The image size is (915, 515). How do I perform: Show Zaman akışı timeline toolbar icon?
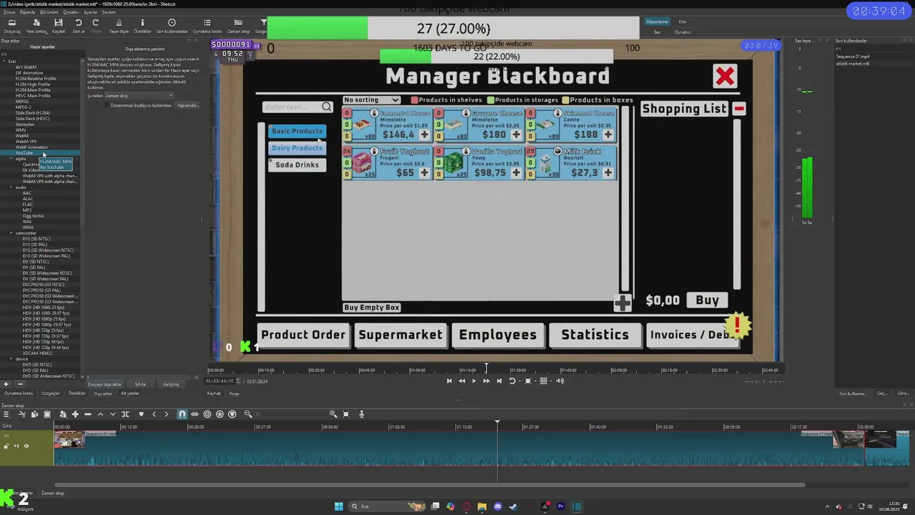pyautogui.click(x=238, y=26)
